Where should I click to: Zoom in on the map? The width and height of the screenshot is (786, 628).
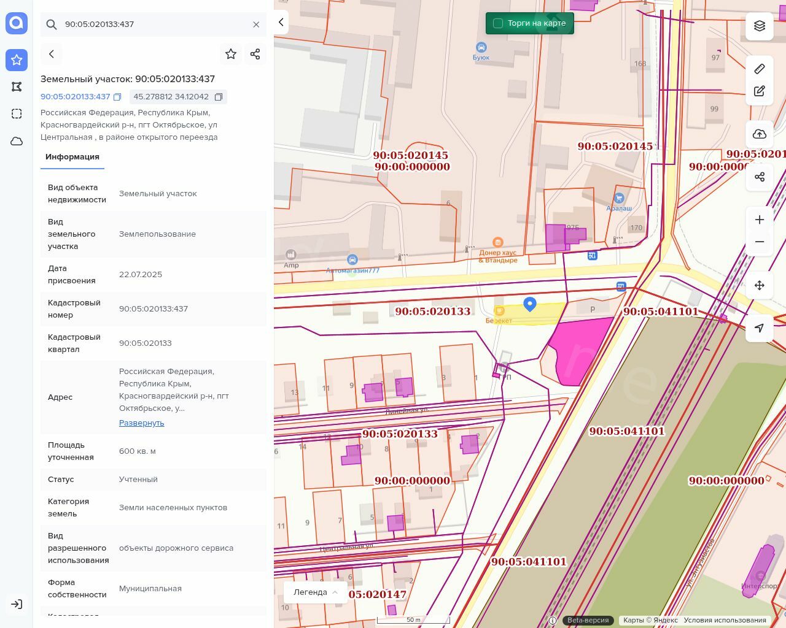[x=760, y=220]
